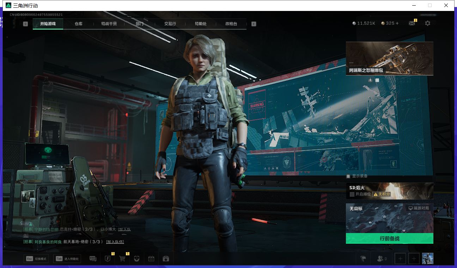
Task: Switch to the 改枪台 tab
Action: click(231, 24)
